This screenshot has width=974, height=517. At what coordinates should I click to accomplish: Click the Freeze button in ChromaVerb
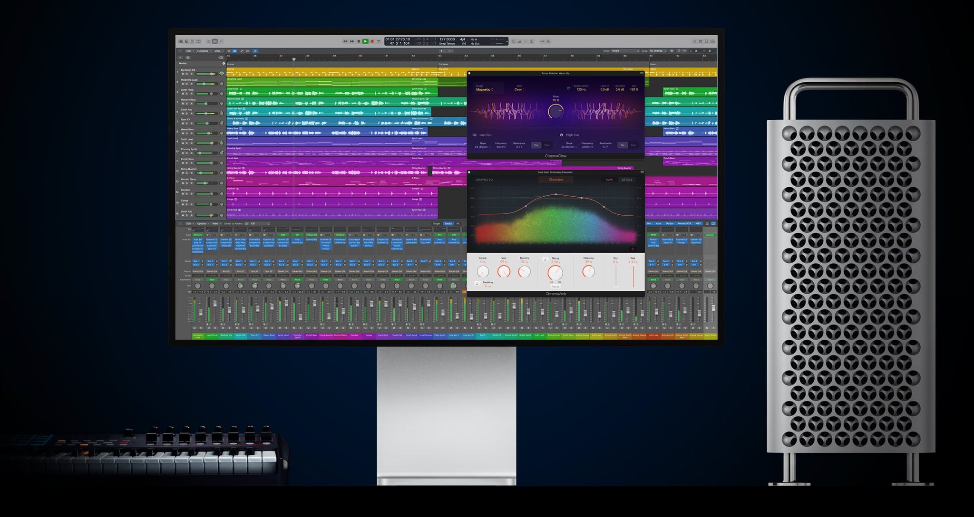(x=555, y=287)
